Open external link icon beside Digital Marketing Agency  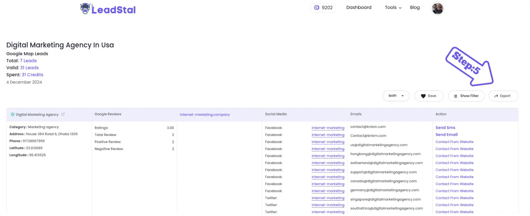(x=63, y=114)
